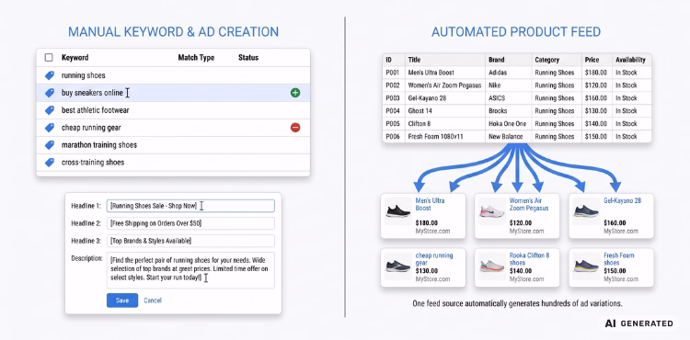Select the $180.00 price cell in the table

[x=597, y=73]
